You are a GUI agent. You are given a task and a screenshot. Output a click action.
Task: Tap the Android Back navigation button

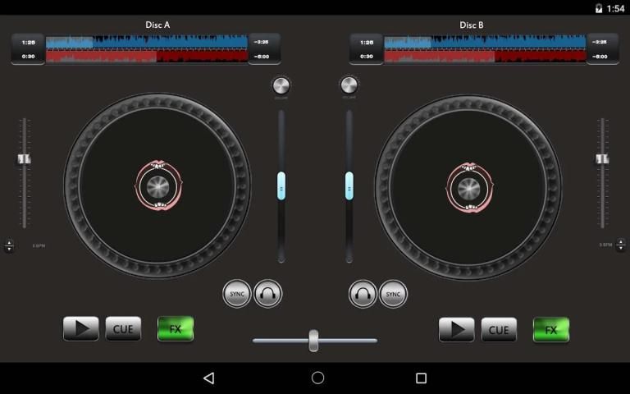(x=208, y=378)
